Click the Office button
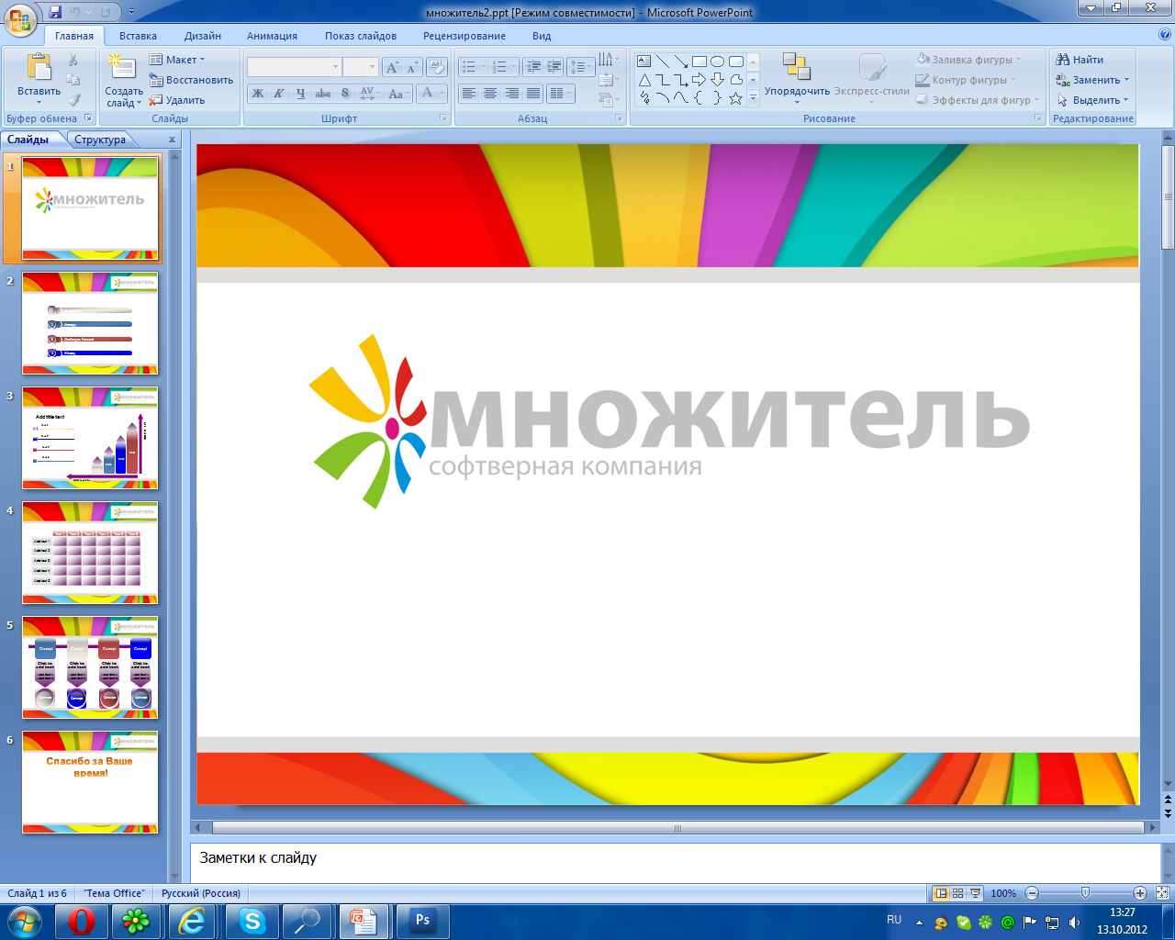This screenshot has height=940, width=1175. pyautogui.click(x=20, y=18)
